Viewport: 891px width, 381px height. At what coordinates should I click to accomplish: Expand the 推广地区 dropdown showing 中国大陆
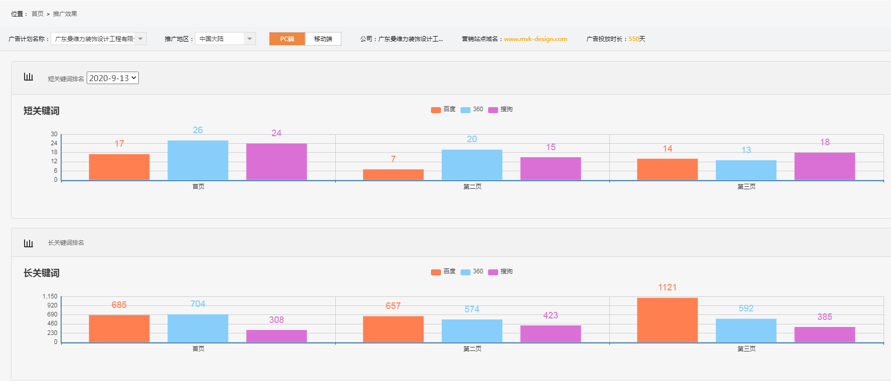coord(225,39)
